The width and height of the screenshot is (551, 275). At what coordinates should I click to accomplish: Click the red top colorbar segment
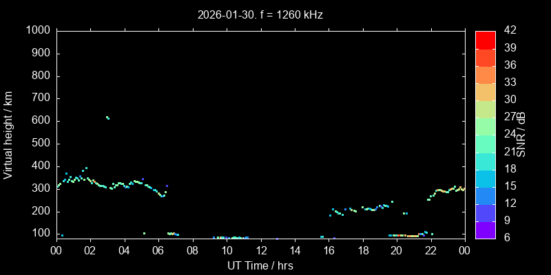(x=486, y=39)
